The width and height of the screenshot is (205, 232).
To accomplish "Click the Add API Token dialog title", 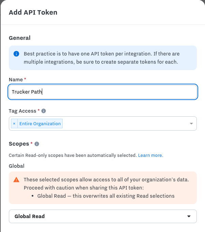I will pyautogui.click(x=33, y=13).
